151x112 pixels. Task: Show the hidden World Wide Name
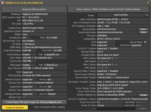point(143,32)
